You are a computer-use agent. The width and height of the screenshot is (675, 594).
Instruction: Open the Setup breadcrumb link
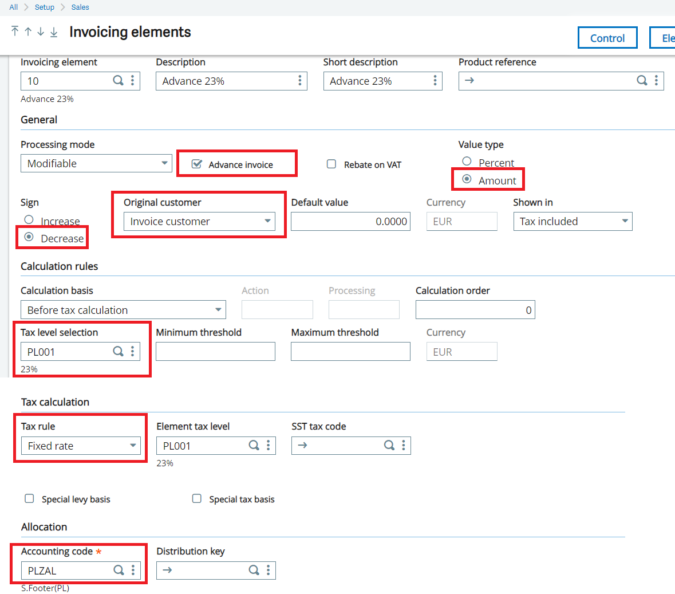[44, 7]
